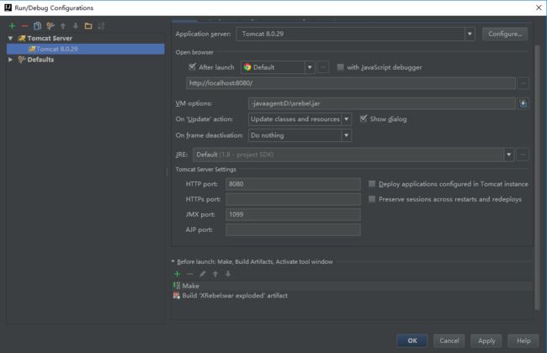Viewport: 547px width, 353px height.
Task: Open URL ellipsis button beside localhost field
Action: pyautogui.click(x=523, y=83)
